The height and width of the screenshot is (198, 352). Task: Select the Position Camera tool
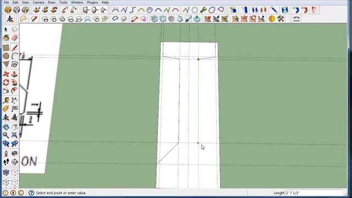tap(6, 153)
